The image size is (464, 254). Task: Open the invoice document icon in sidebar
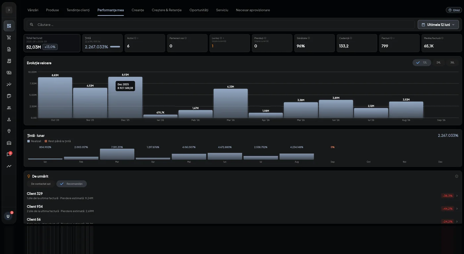point(9,49)
